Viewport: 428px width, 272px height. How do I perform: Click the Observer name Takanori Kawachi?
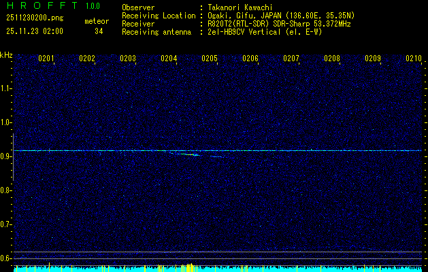pos(240,7)
